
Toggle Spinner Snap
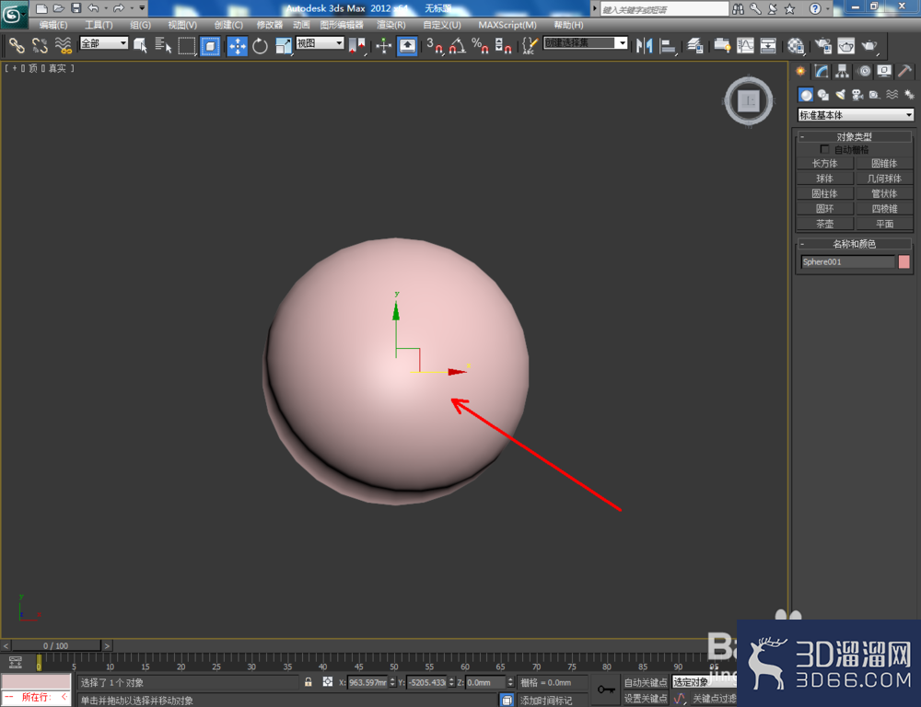[504, 45]
